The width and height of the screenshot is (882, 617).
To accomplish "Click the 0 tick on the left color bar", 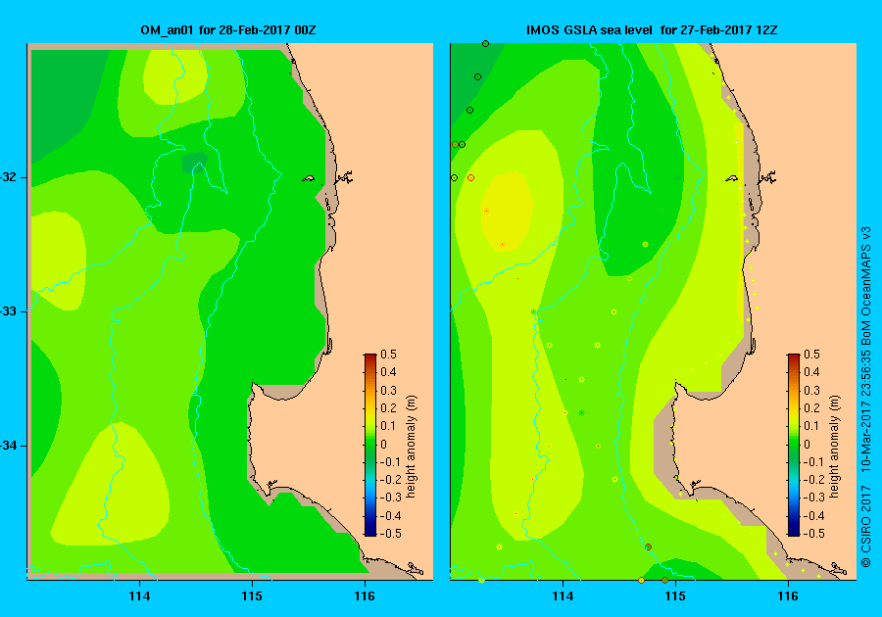I will point(383,444).
